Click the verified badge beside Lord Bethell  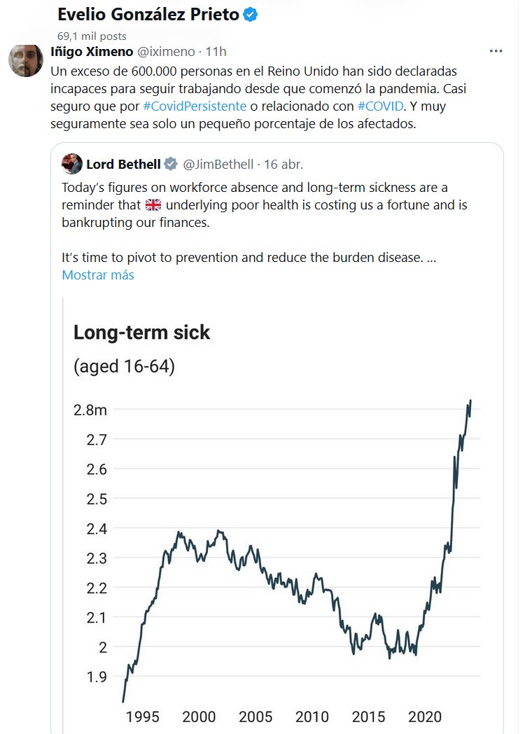click(x=171, y=165)
